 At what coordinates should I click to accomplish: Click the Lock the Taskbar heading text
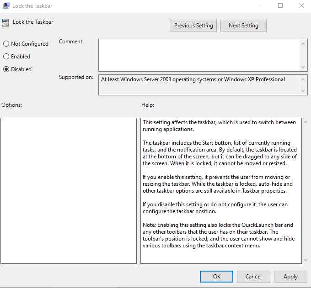point(33,22)
